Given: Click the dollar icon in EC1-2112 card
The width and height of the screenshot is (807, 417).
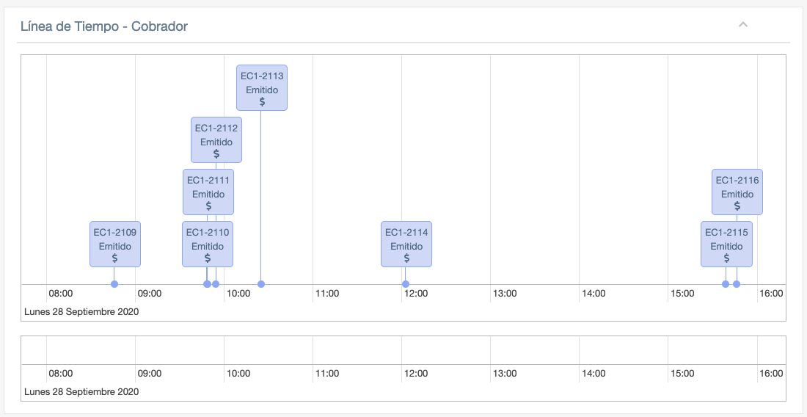Looking at the screenshot, I should [216, 153].
